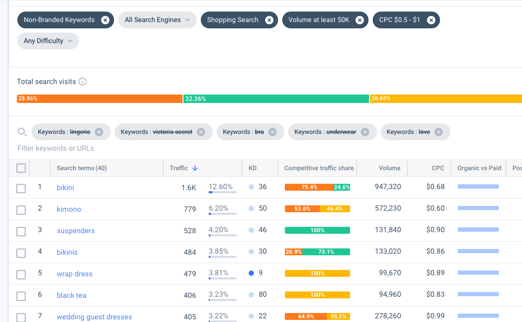522x322 pixels.
Task: Click the KD difficulty dot for suspenders
Action: 251,230
